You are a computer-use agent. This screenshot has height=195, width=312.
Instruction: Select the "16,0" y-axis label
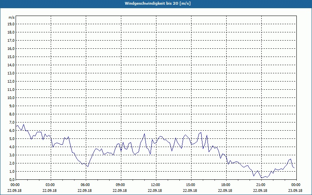coord(11,48)
